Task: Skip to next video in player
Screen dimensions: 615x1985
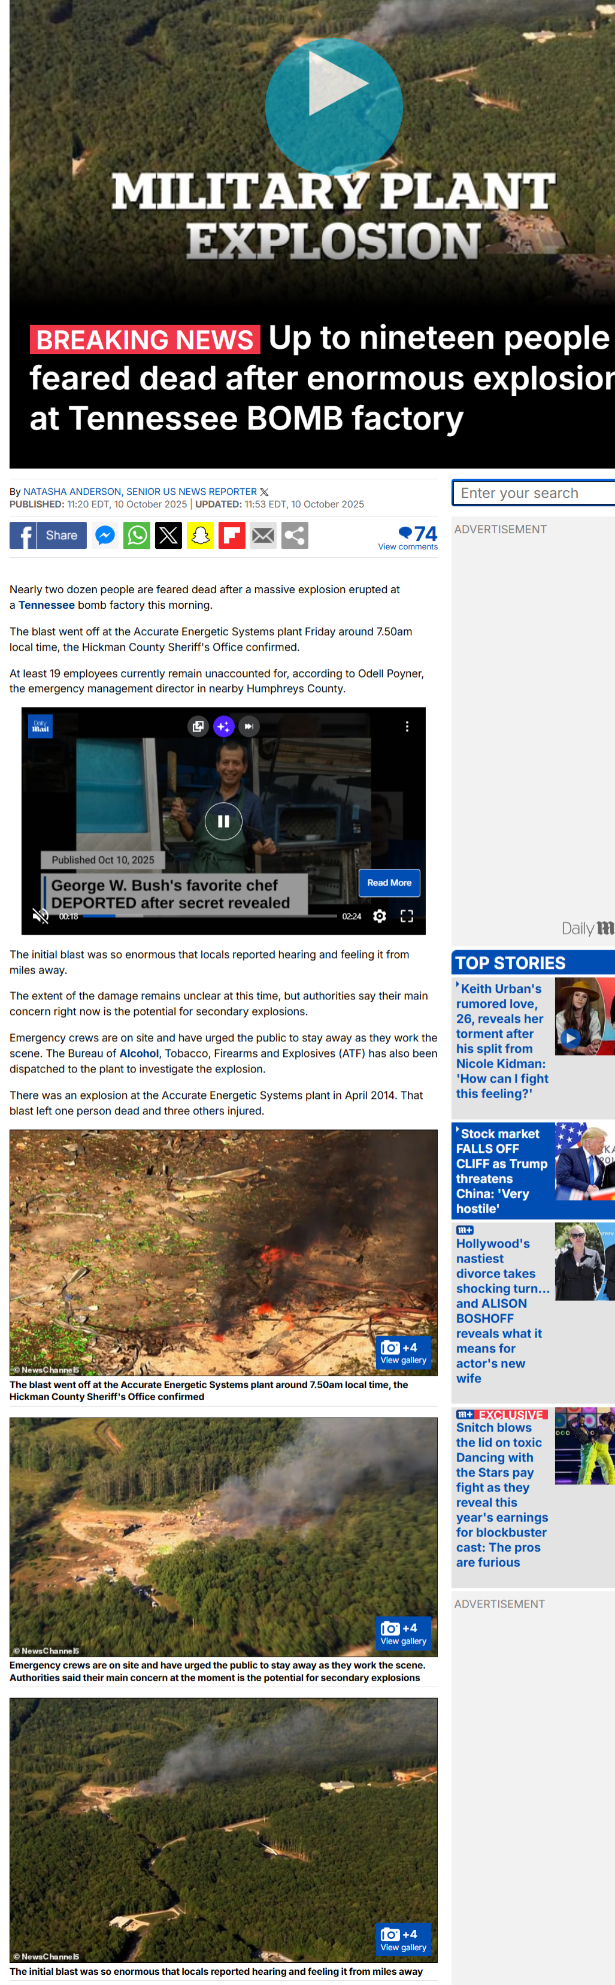Action: 249,726
